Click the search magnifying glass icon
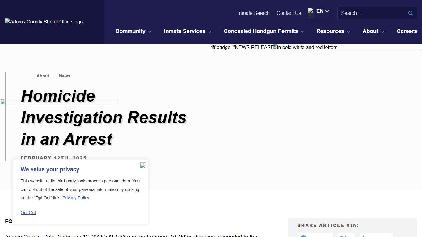Viewport: 422px width, 237px height. coord(411,13)
